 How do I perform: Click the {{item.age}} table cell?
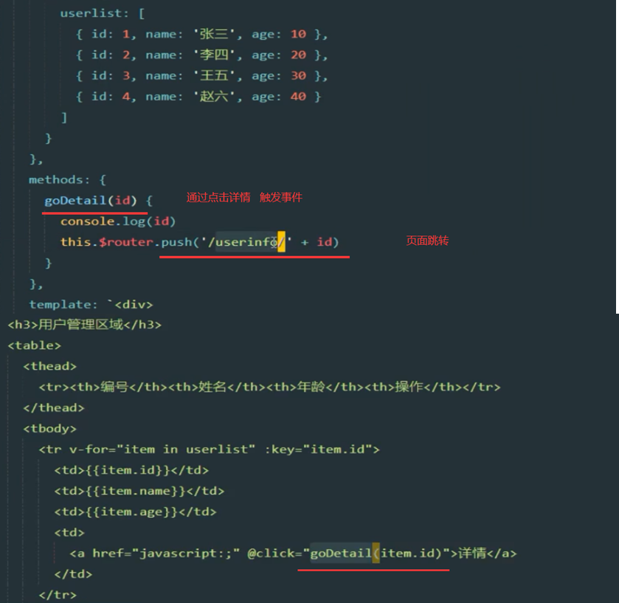(135, 511)
